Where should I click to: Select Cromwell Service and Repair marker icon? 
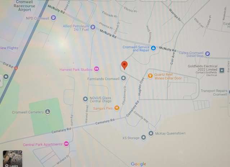pyautogui.click(x=153, y=48)
